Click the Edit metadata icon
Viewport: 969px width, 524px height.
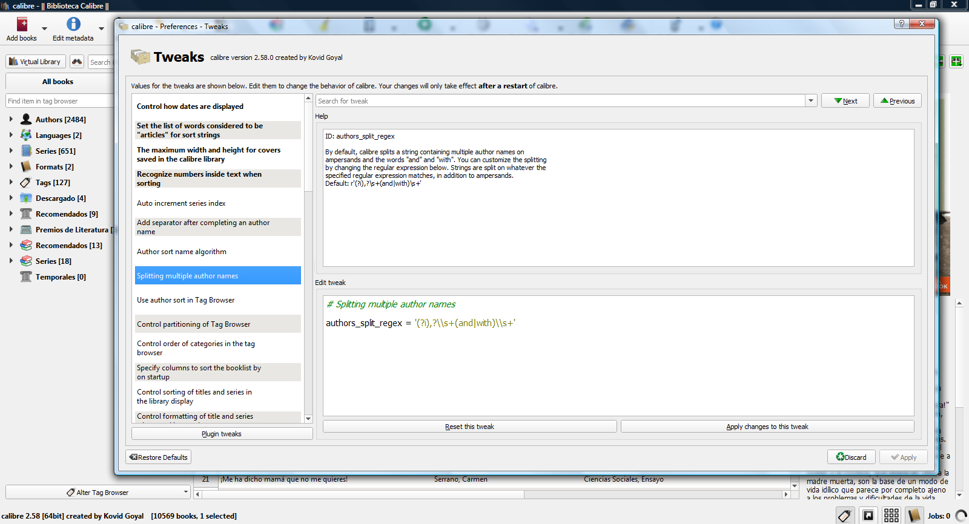(73, 24)
